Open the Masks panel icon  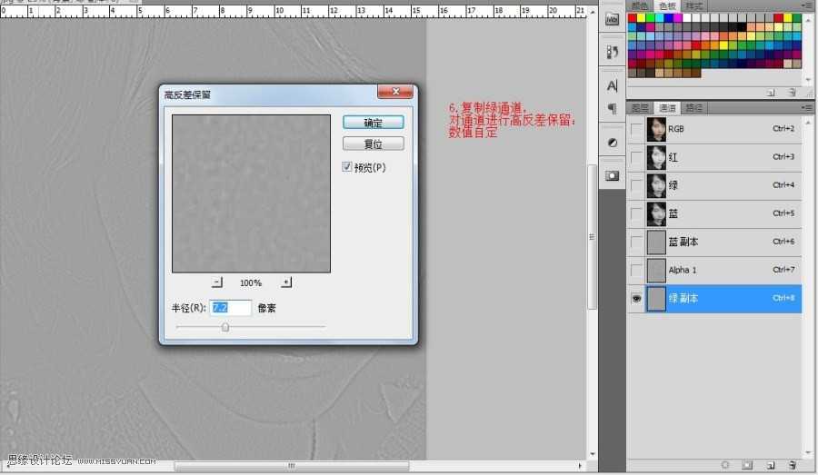pyautogui.click(x=612, y=175)
